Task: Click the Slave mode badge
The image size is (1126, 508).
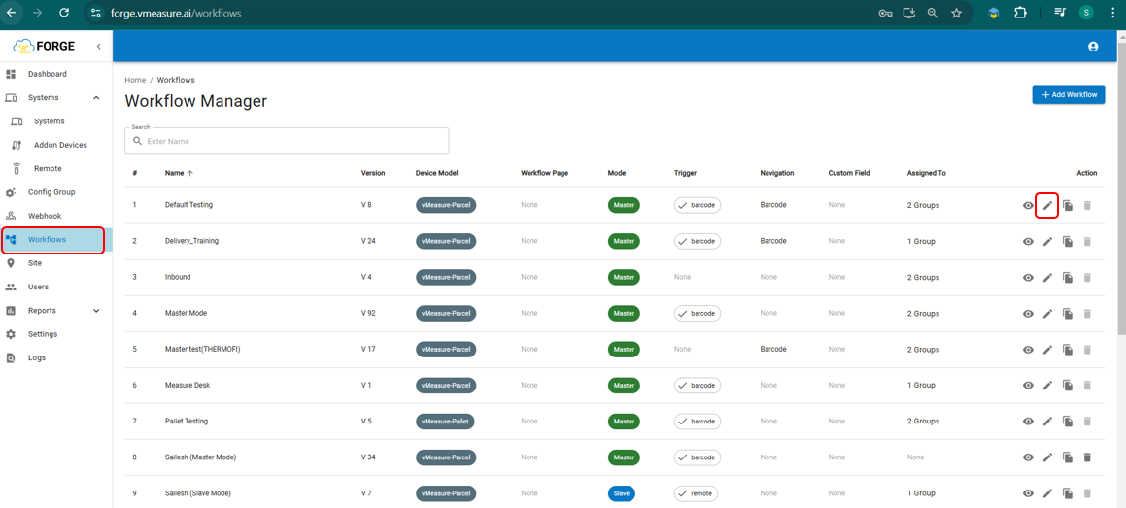Action: (x=621, y=493)
